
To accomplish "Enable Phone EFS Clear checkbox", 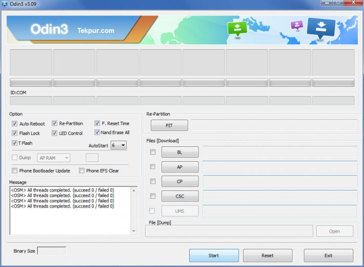I will pos(82,170).
